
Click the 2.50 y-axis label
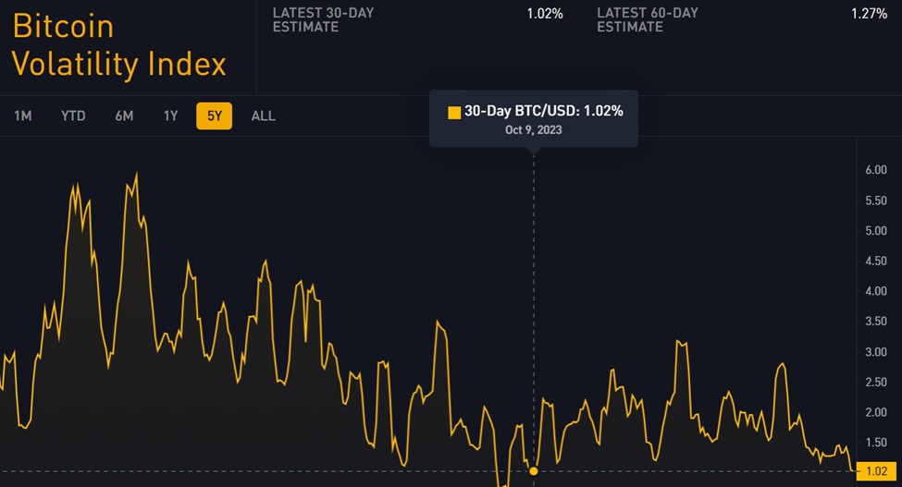(x=876, y=382)
